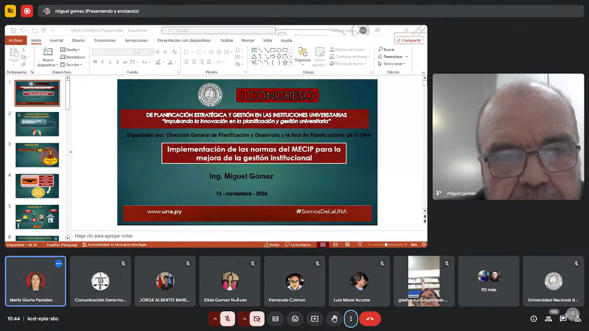Screen dimensions: 589x331
Task: Open Presentación con diapositivas tab
Action: [184, 40]
